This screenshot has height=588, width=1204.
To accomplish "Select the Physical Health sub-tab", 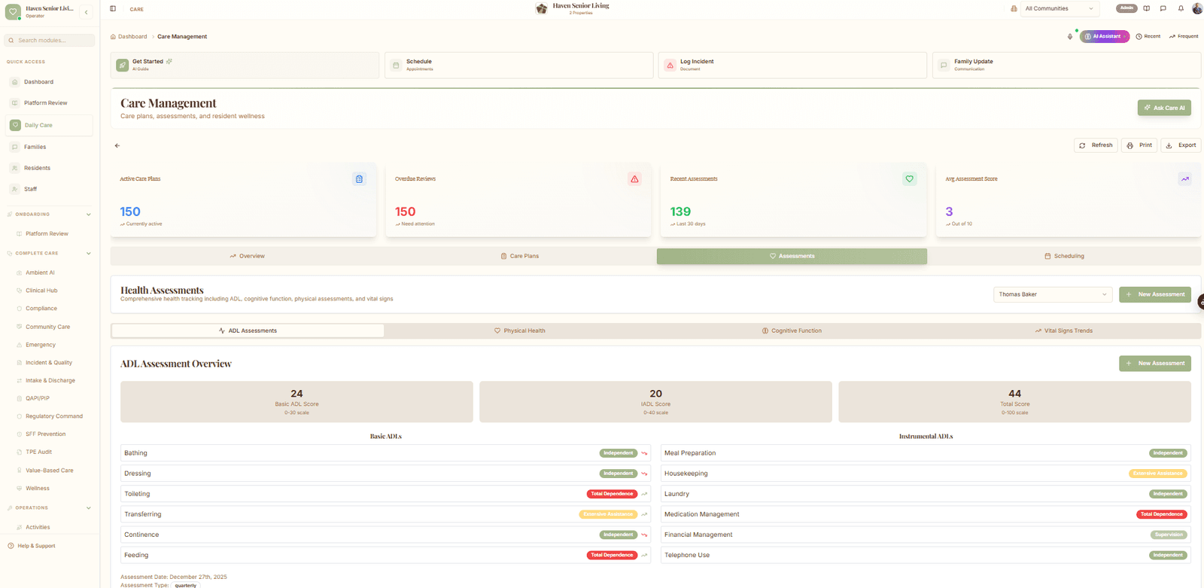I will click(519, 331).
